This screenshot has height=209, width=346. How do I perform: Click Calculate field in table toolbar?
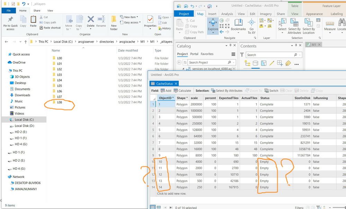182,91
